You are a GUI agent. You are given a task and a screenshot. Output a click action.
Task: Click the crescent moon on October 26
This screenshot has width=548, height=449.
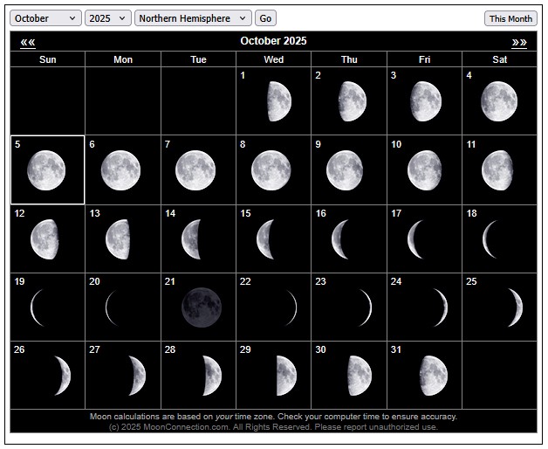point(61,376)
